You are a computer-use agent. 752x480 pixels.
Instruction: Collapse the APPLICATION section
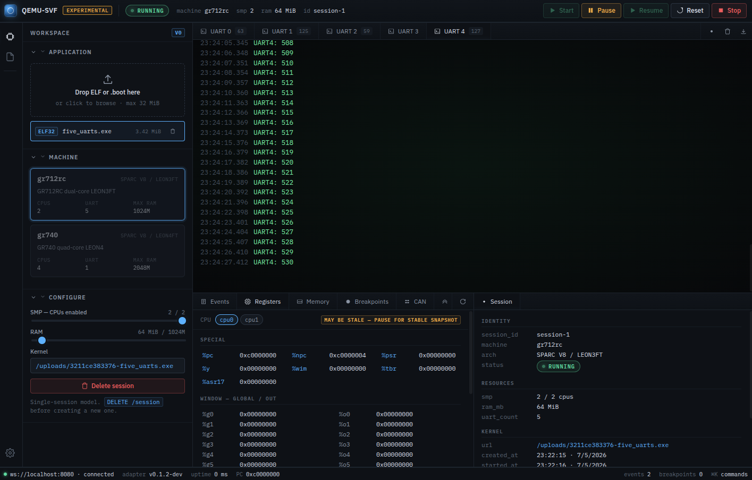click(61, 52)
